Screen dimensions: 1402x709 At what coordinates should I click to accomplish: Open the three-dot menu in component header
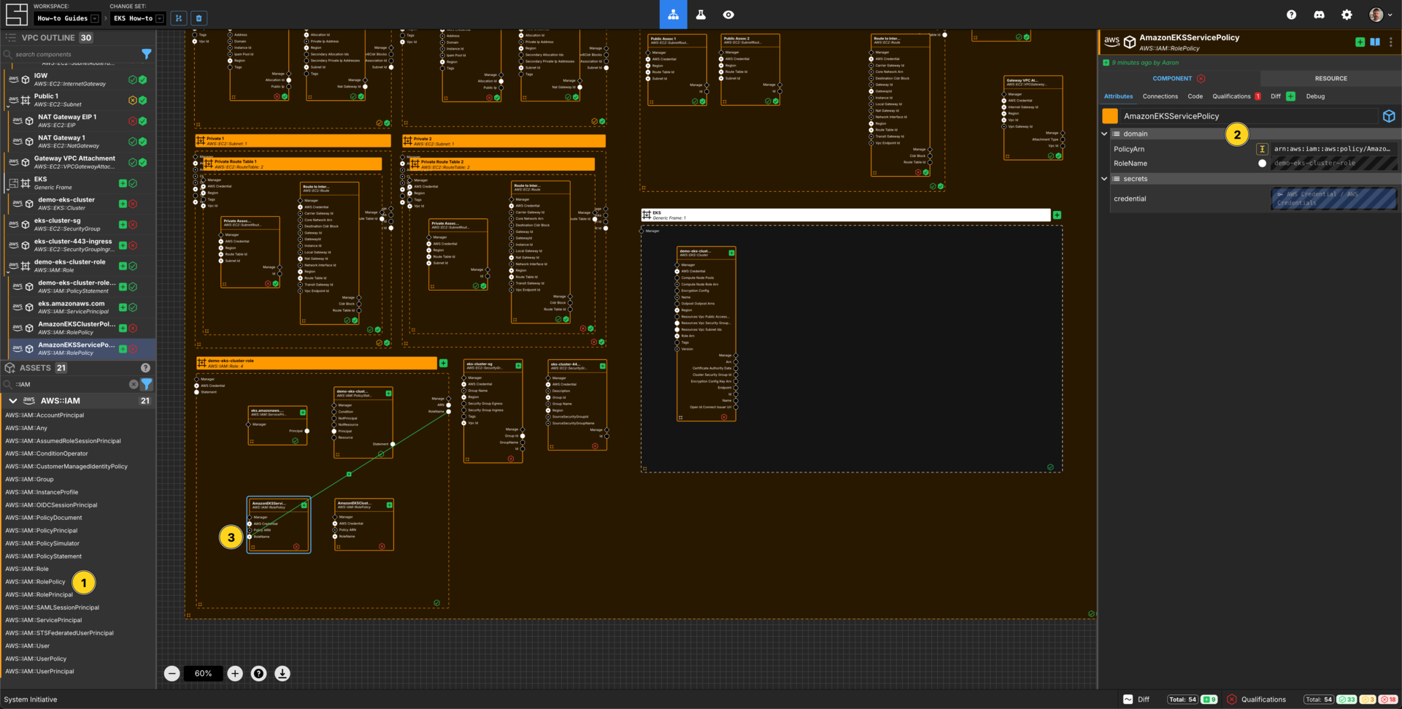point(1391,42)
